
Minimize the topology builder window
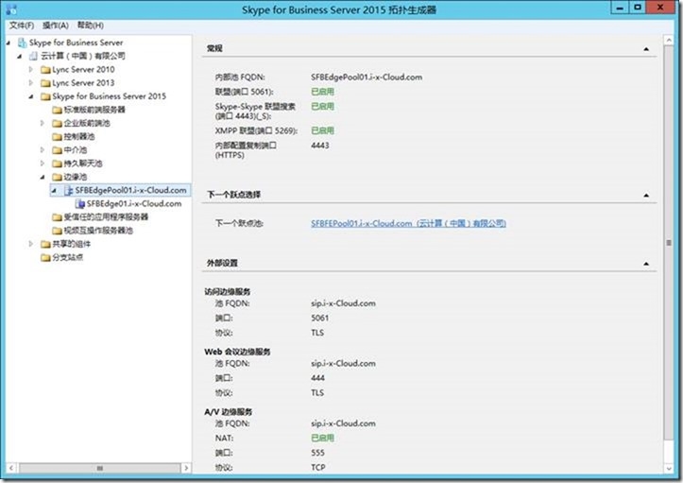point(620,8)
